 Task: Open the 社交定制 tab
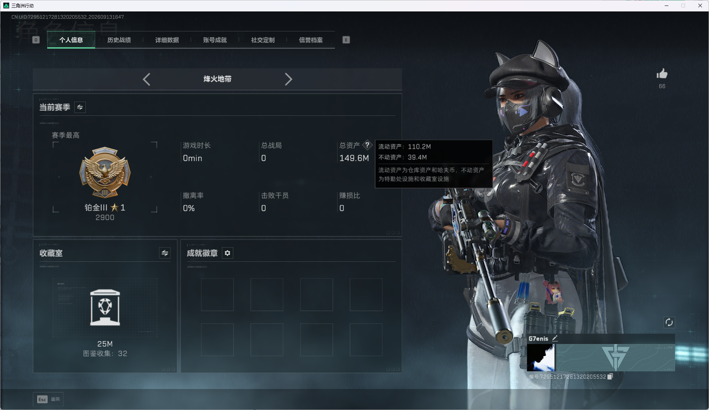click(x=263, y=40)
